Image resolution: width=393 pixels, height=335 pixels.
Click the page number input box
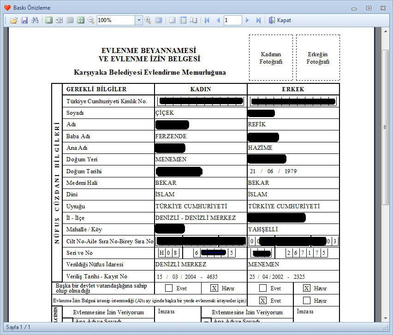coord(233,20)
